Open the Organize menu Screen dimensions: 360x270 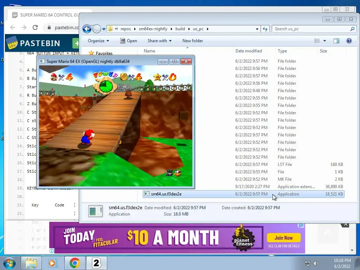[x=98, y=41]
